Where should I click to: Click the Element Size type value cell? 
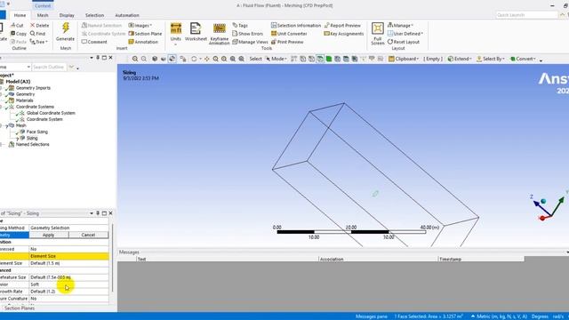tap(69, 256)
